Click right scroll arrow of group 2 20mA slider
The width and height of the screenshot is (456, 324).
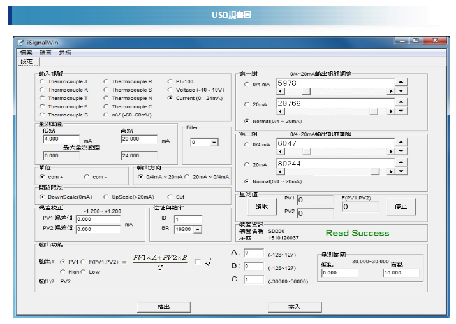tap(391, 171)
